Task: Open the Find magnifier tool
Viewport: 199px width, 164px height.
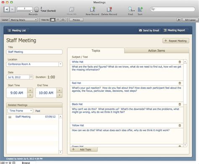Action: pyautogui.click(x=130, y=9)
